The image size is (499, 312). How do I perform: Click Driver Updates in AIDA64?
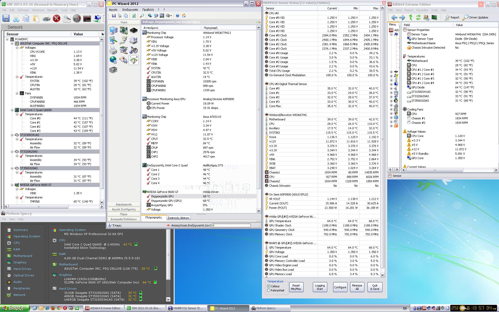click(476, 17)
